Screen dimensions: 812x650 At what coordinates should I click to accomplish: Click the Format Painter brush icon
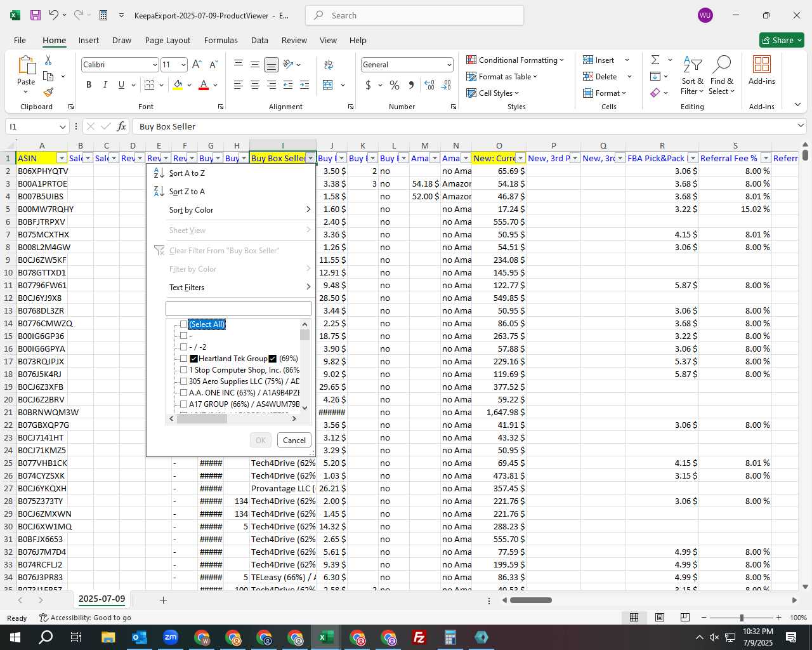[x=48, y=92]
